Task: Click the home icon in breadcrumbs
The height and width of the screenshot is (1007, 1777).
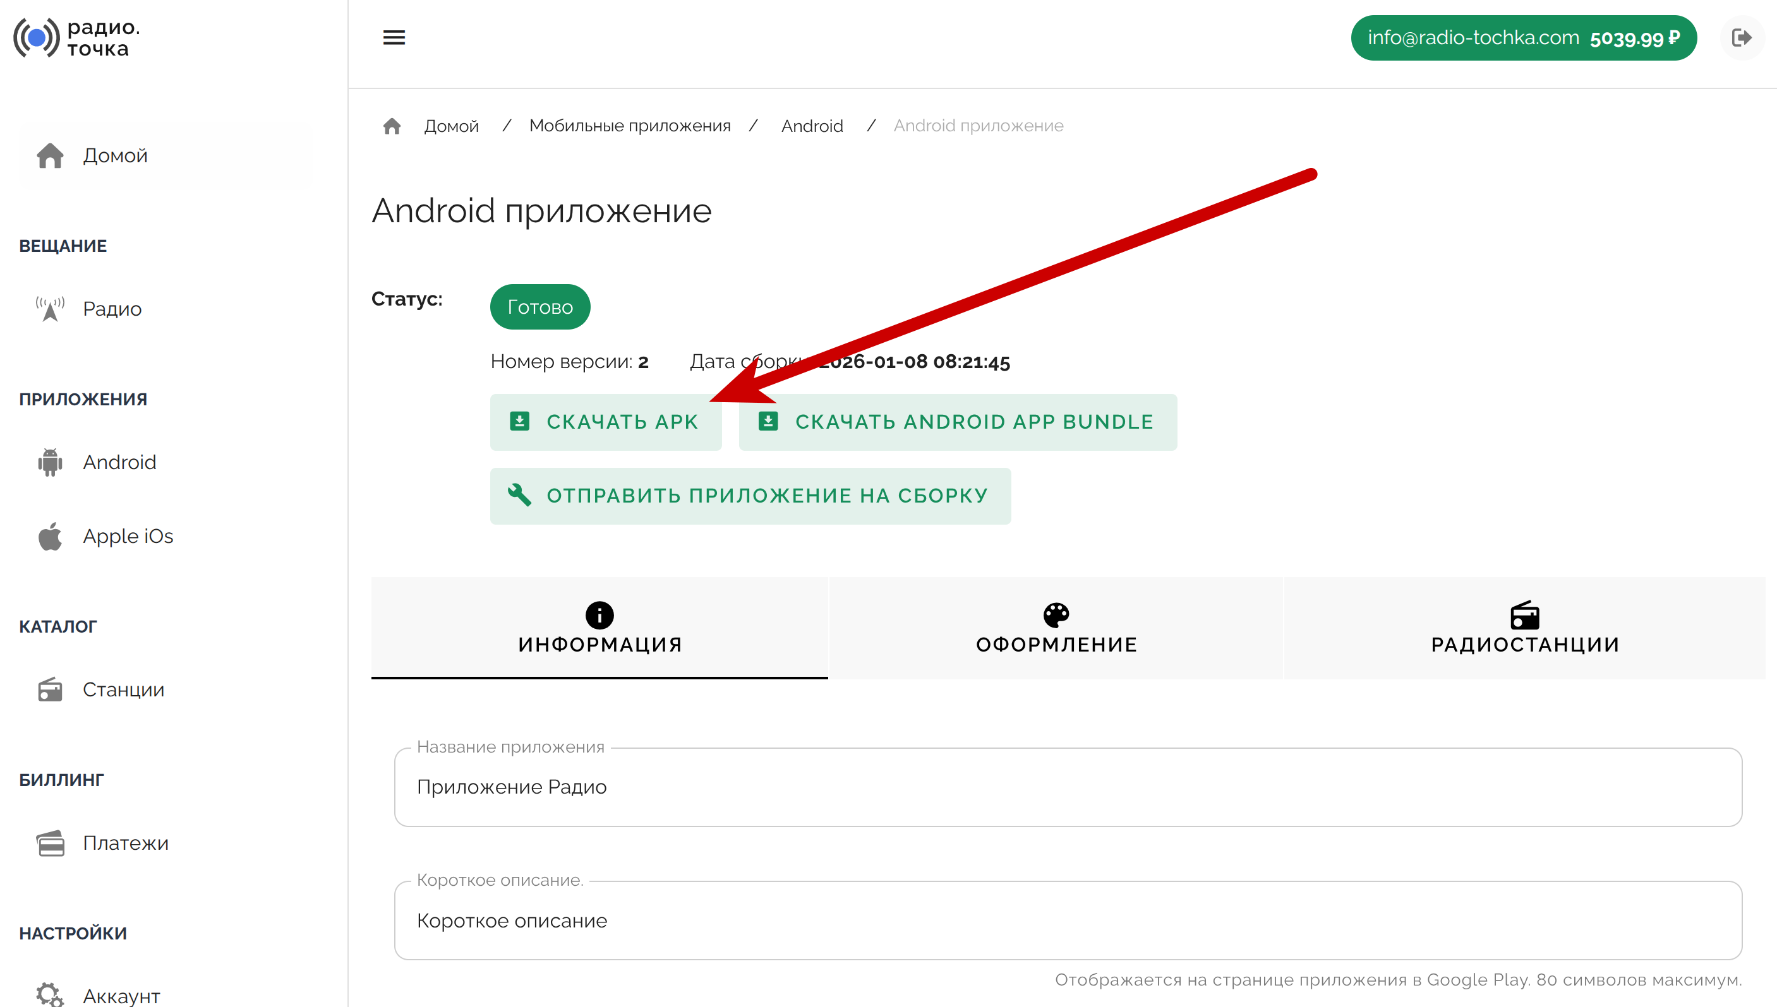Action: (392, 126)
